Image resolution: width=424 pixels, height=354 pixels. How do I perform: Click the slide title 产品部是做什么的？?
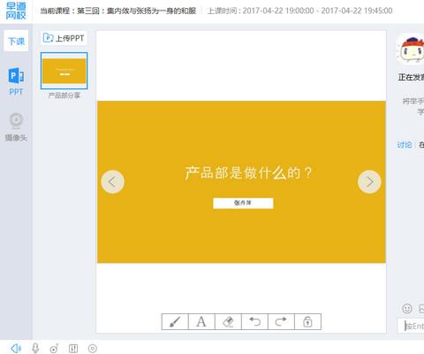pos(248,173)
